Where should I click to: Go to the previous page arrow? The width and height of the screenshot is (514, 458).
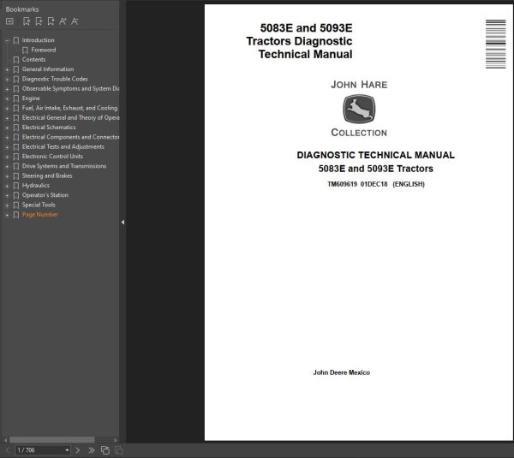8,450
